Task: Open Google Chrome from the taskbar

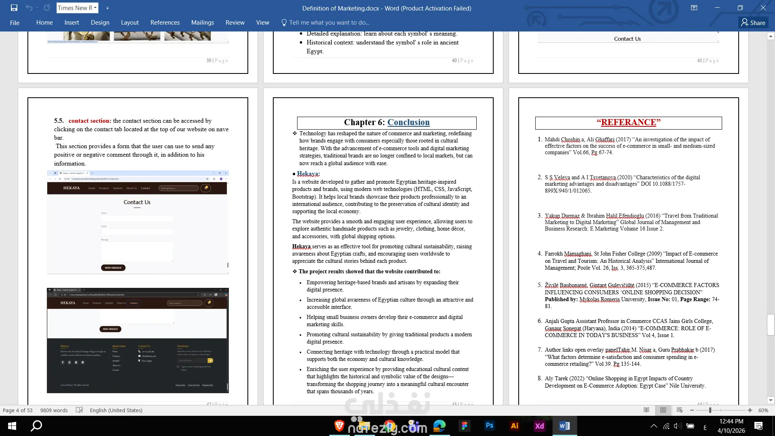Action: 390,426
